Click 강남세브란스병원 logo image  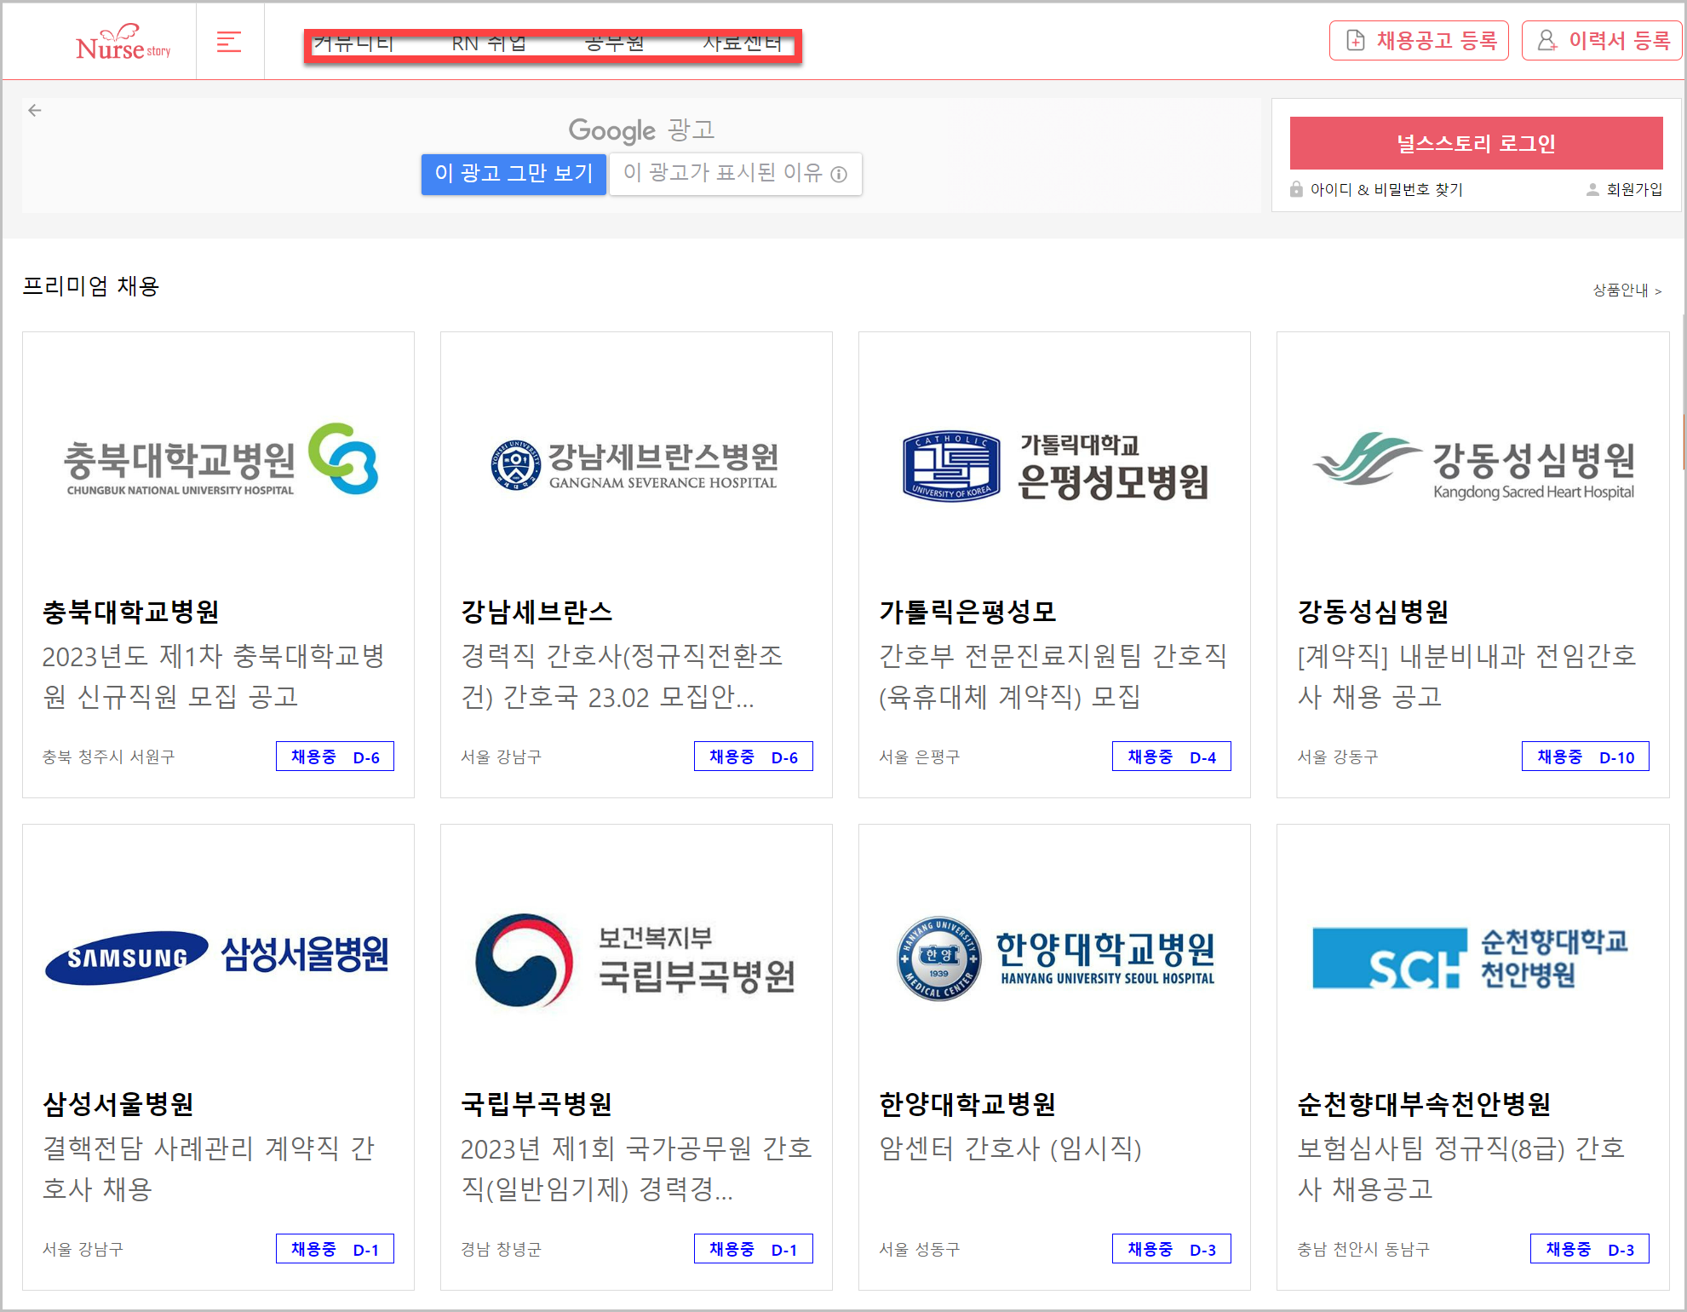[635, 465]
